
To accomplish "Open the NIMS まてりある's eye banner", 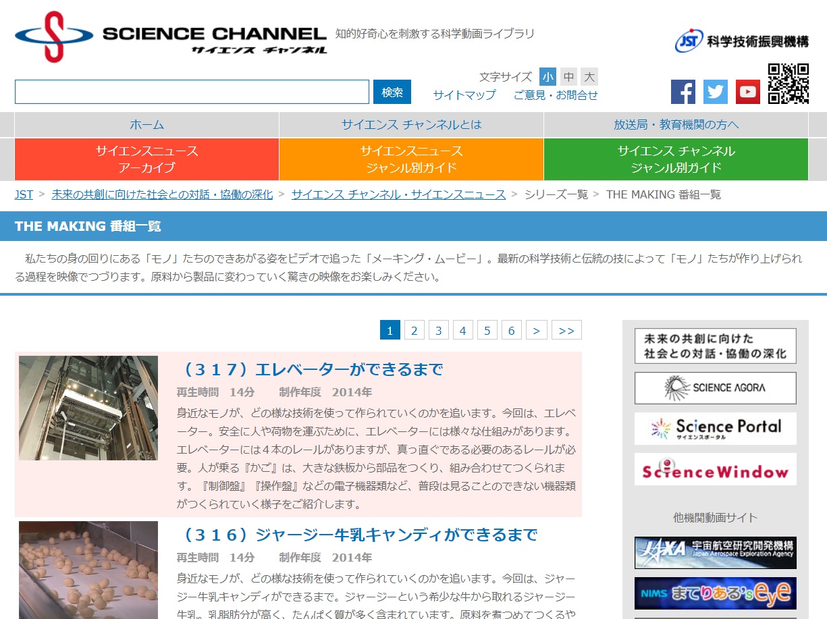I will coord(715,593).
